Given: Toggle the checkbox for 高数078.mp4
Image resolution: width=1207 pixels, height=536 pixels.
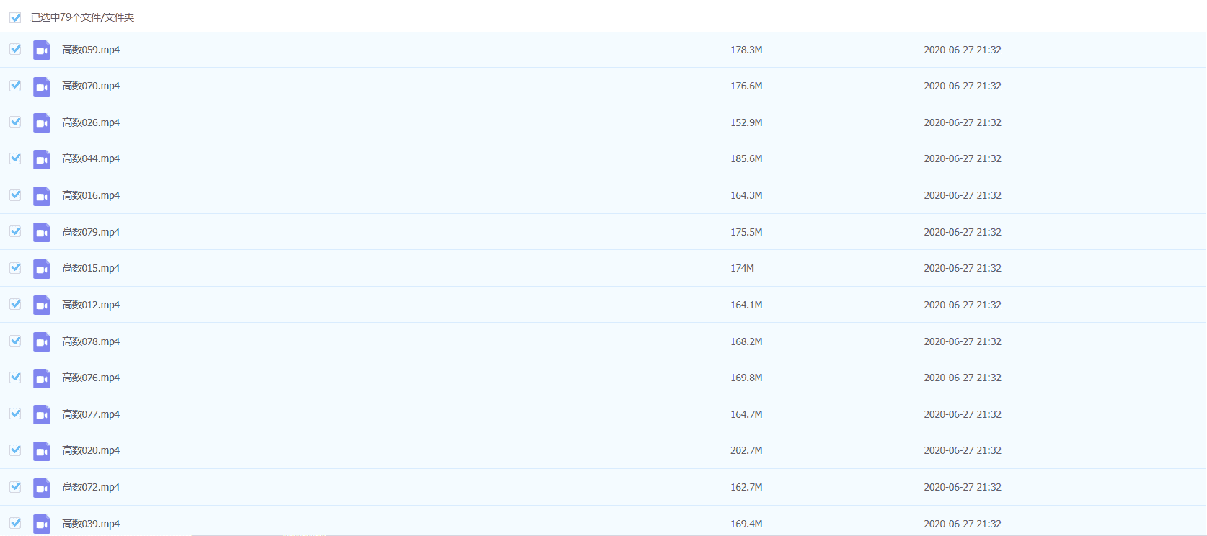Looking at the screenshot, I should click(15, 341).
